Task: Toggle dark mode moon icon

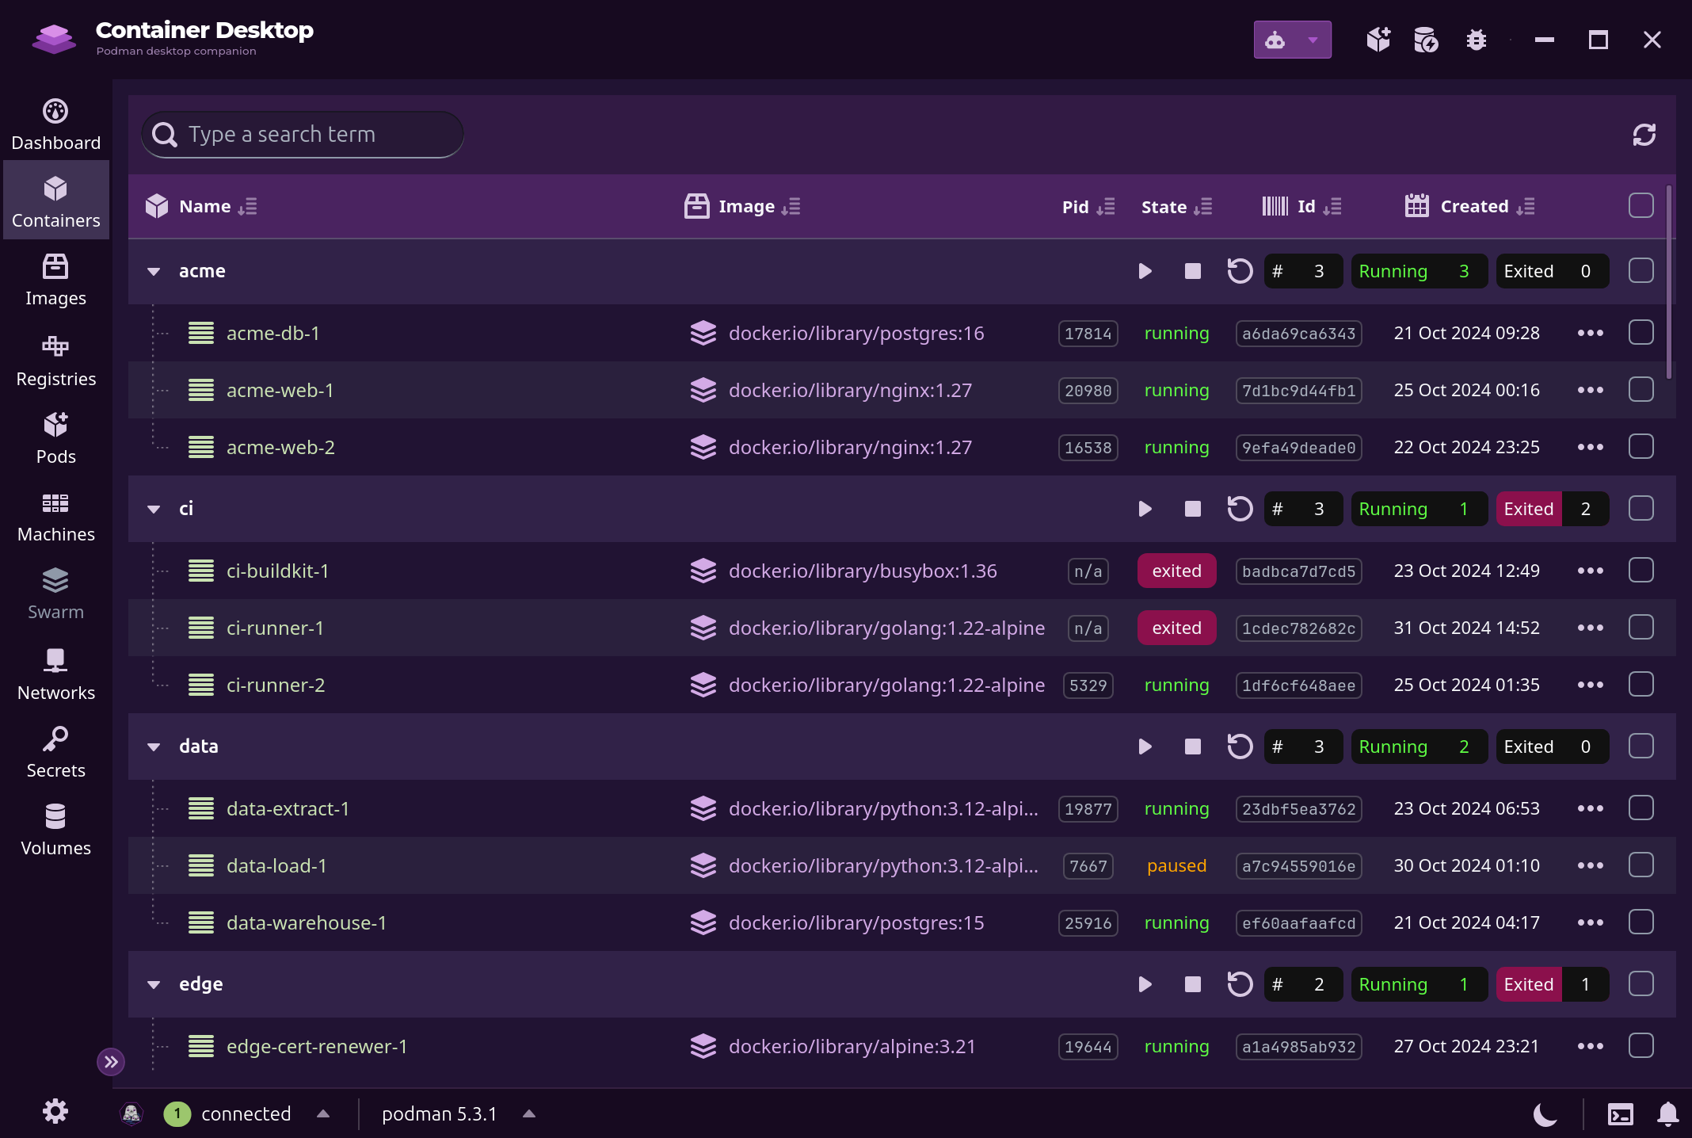Action: coord(1545,1114)
